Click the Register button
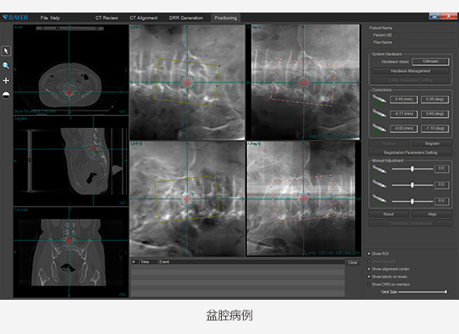 click(432, 144)
